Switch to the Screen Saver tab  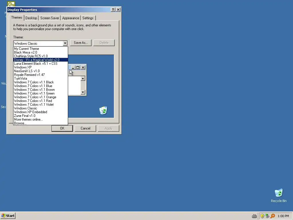point(50,18)
